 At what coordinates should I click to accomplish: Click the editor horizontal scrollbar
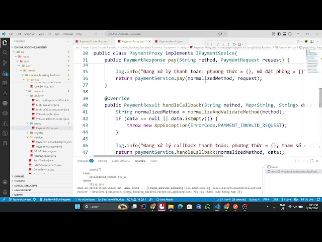coord(158,156)
